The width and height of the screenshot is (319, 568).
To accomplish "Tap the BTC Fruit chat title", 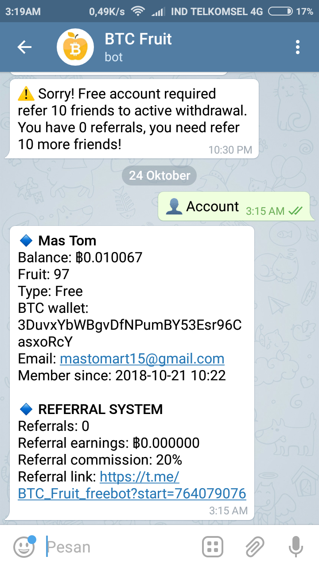I will click(x=138, y=39).
